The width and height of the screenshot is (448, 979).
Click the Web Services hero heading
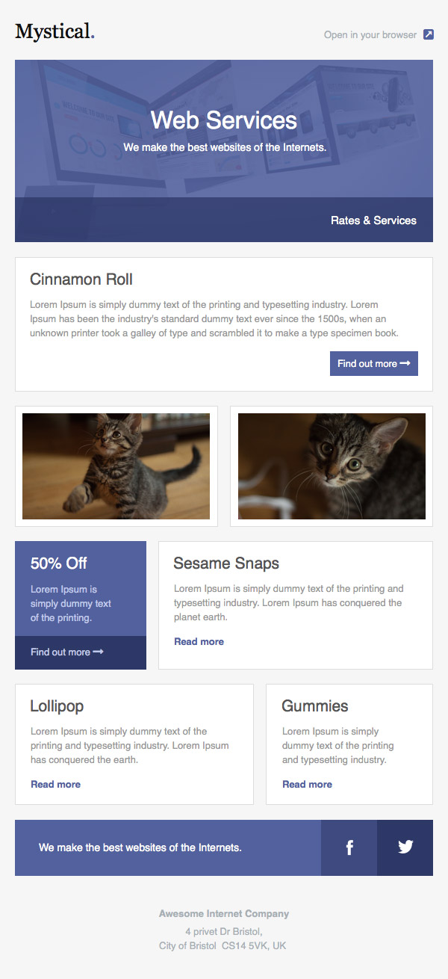coord(224,120)
